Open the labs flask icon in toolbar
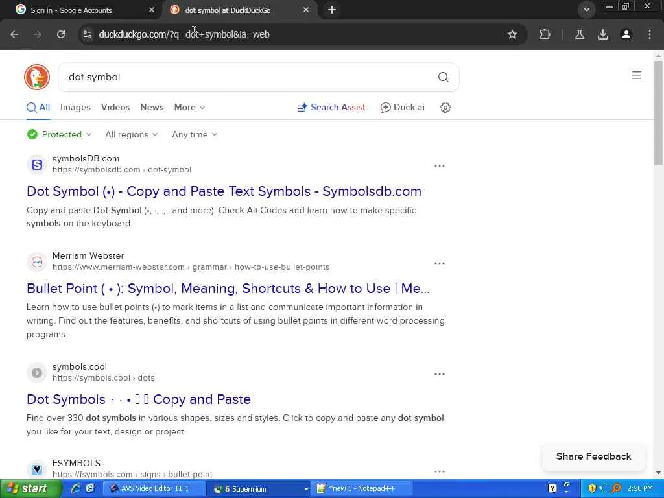 pos(580,34)
